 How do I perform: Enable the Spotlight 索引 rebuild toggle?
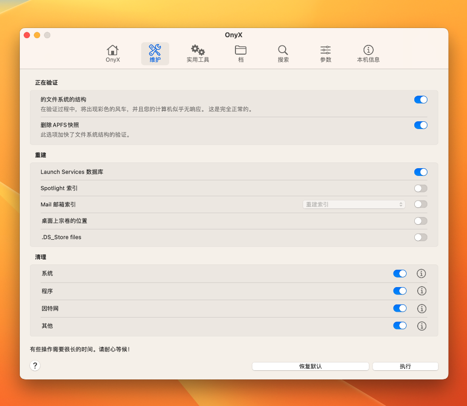(x=420, y=188)
